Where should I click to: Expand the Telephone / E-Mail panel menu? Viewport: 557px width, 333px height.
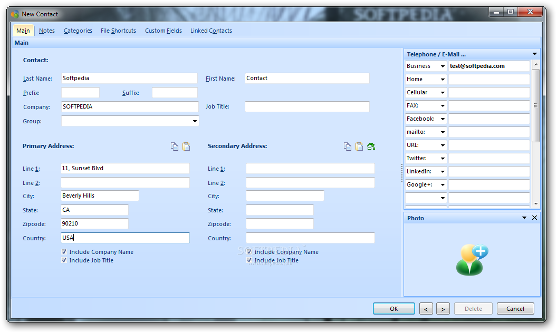(x=535, y=54)
